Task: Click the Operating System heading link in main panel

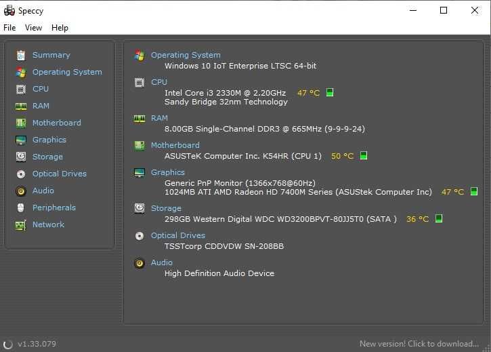Action: click(186, 55)
